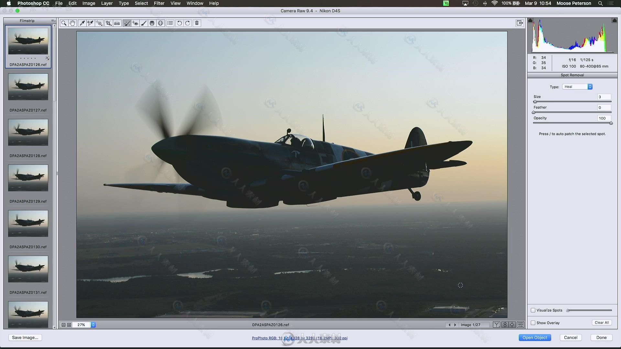Screen dimensions: 621x349
Task: Select the Adjustment Brush tool
Action: (x=144, y=23)
